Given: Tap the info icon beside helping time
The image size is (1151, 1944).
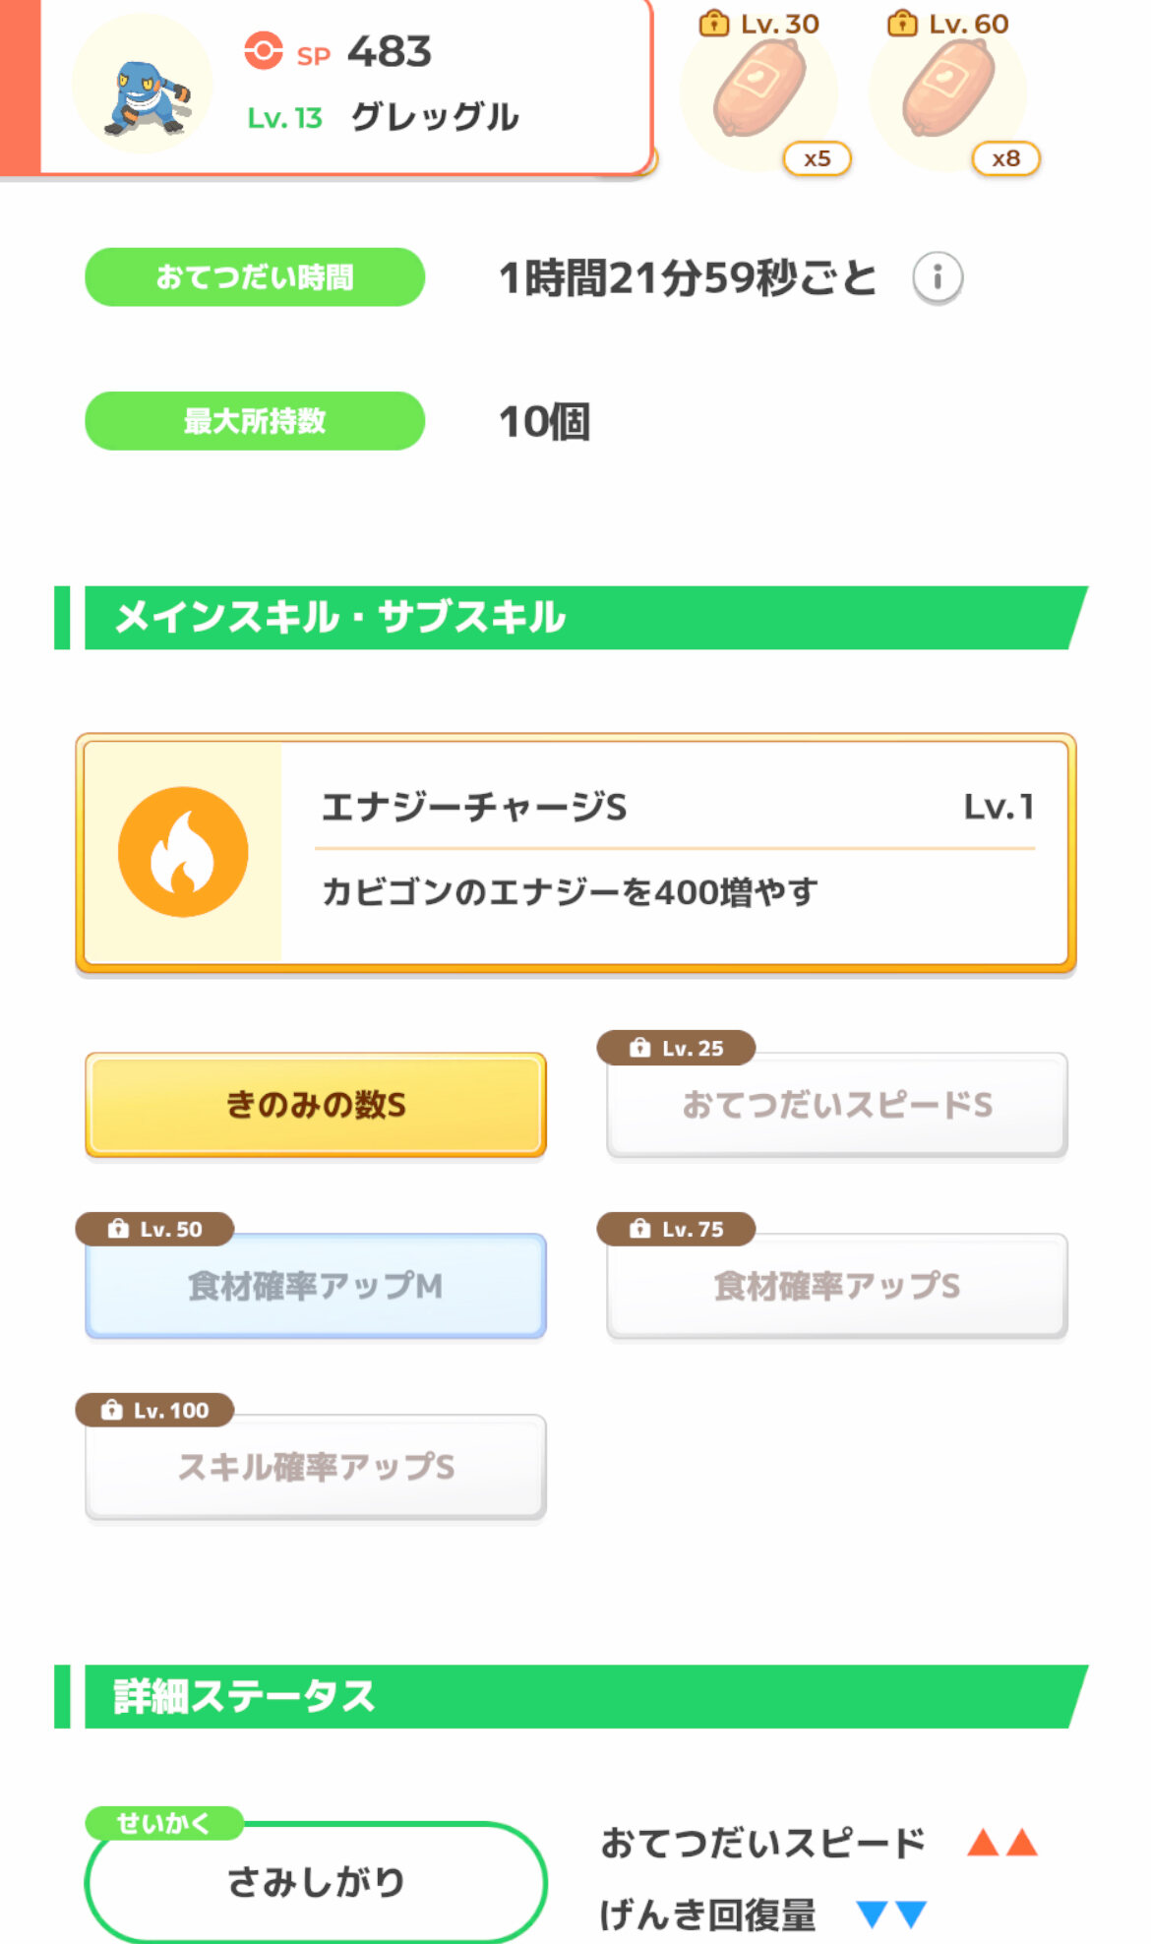Looking at the screenshot, I should [x=937, y=278].
